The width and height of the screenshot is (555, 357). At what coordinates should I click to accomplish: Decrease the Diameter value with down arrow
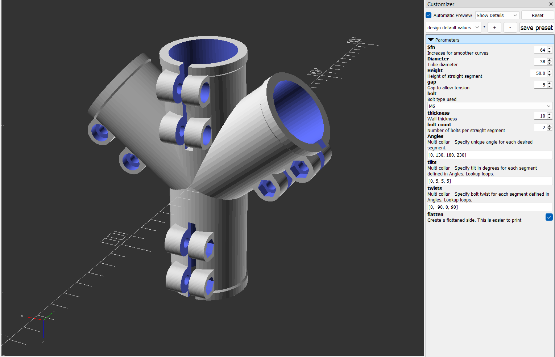(550, 63)
